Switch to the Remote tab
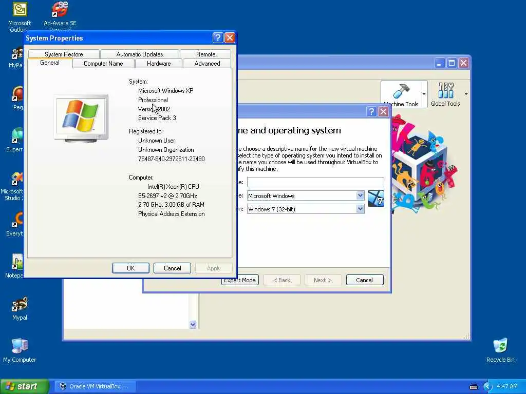Image resolution: width=526 pixels, height=394 pixels. (x=205, y=54)
